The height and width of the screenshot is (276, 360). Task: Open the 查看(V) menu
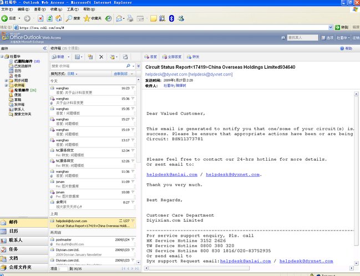pos(40,9)
